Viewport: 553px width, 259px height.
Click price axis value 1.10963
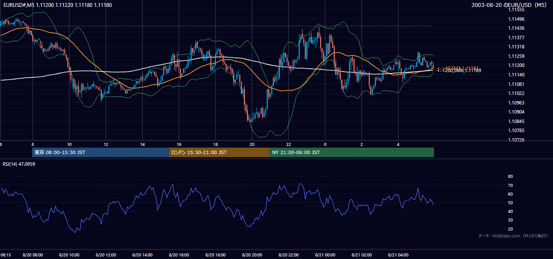pyautogui.click(x=516, y=103)
